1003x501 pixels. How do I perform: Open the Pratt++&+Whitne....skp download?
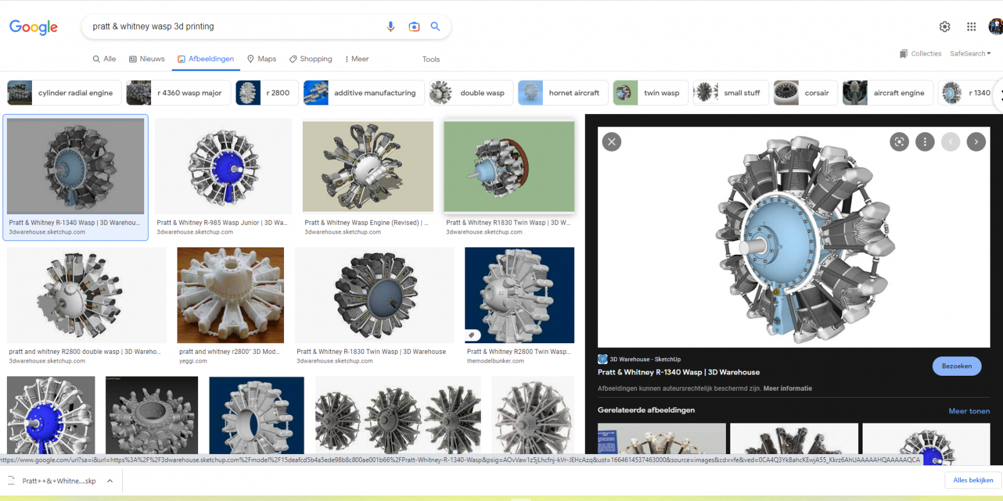pos(59,481)
